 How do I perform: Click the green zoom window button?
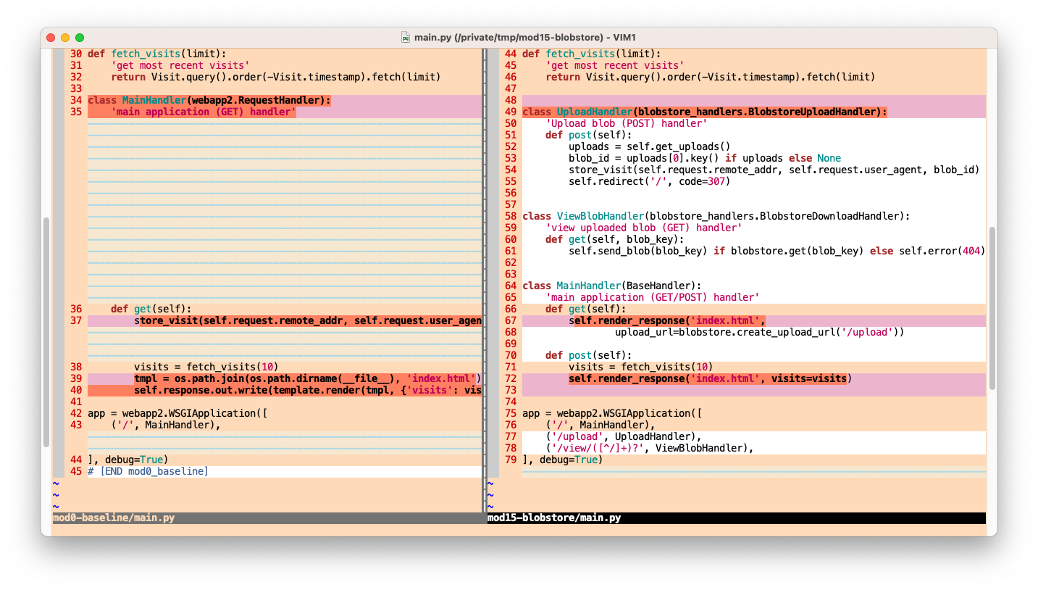(80, 37)
